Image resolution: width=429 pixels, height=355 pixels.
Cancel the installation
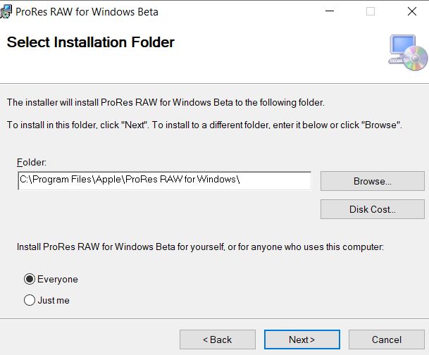(386, 340)
